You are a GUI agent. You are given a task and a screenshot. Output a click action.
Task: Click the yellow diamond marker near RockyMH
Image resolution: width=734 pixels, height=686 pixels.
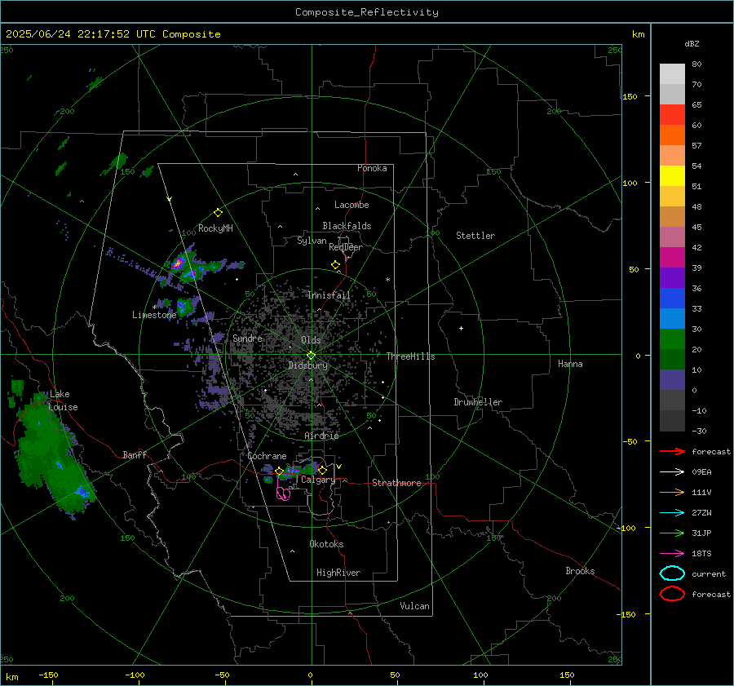[x=218, y=213]
